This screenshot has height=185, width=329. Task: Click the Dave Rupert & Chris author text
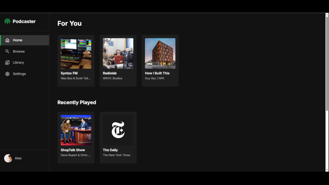[x=76, y=155]
